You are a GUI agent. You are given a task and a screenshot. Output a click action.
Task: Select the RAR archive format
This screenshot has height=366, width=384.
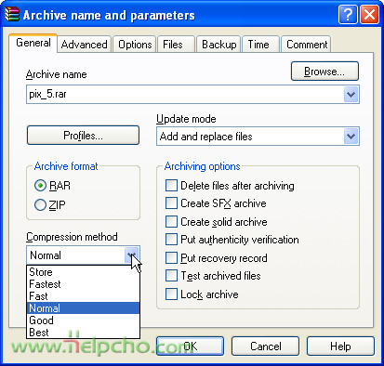point(53,186)
